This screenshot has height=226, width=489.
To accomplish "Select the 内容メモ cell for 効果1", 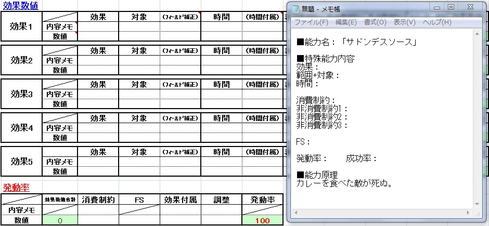I will (60, 26).
